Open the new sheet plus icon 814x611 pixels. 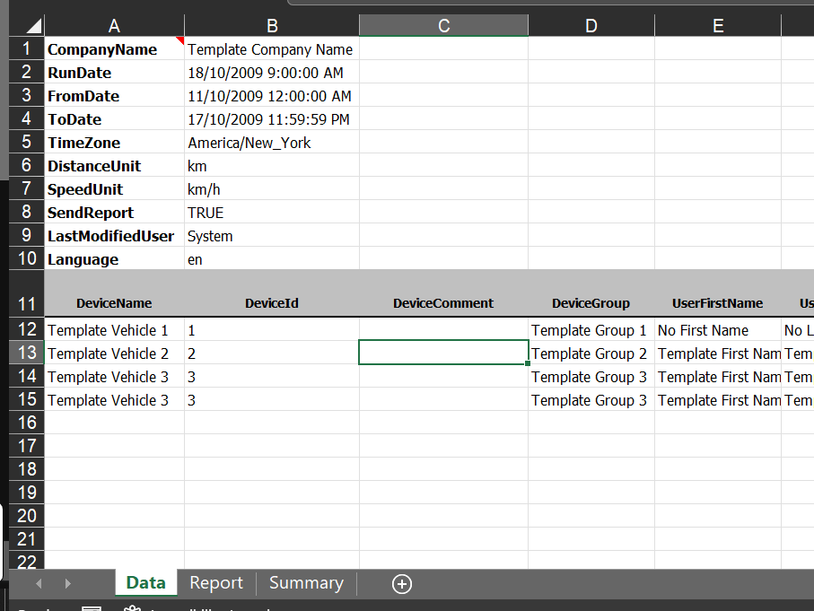(401, 583)
